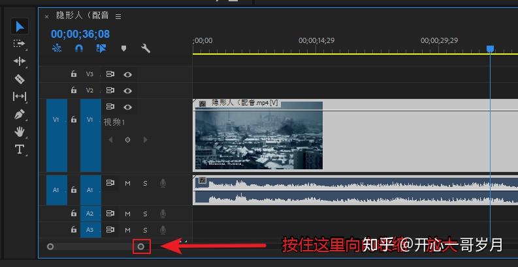This screenshot has height=267, width=518.
Task: Go to next keyframe on V1
Action: [x=146, y=140]
